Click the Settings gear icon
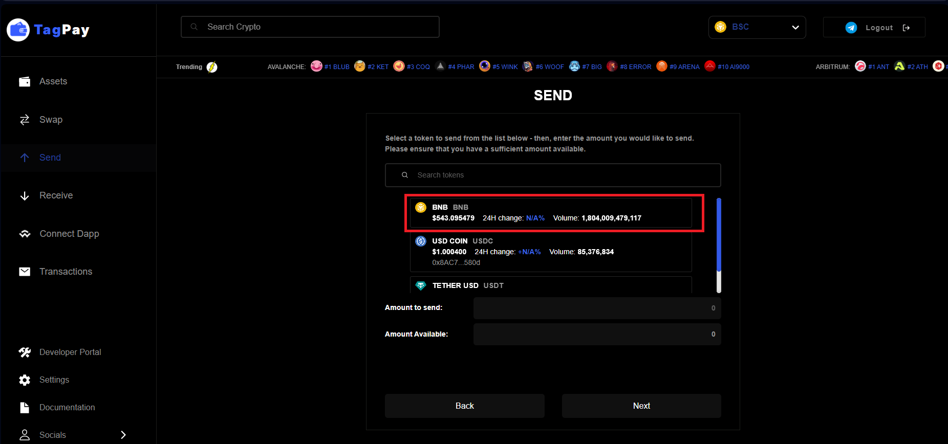 pos(25,380)
